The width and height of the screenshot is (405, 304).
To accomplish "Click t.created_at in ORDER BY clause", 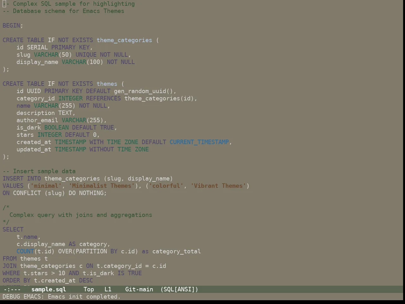I will (55, 281).
